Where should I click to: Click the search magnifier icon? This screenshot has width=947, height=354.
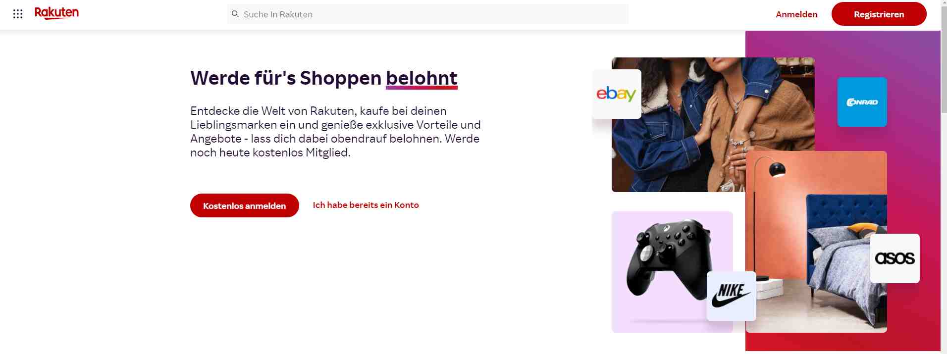click(235, 14)
